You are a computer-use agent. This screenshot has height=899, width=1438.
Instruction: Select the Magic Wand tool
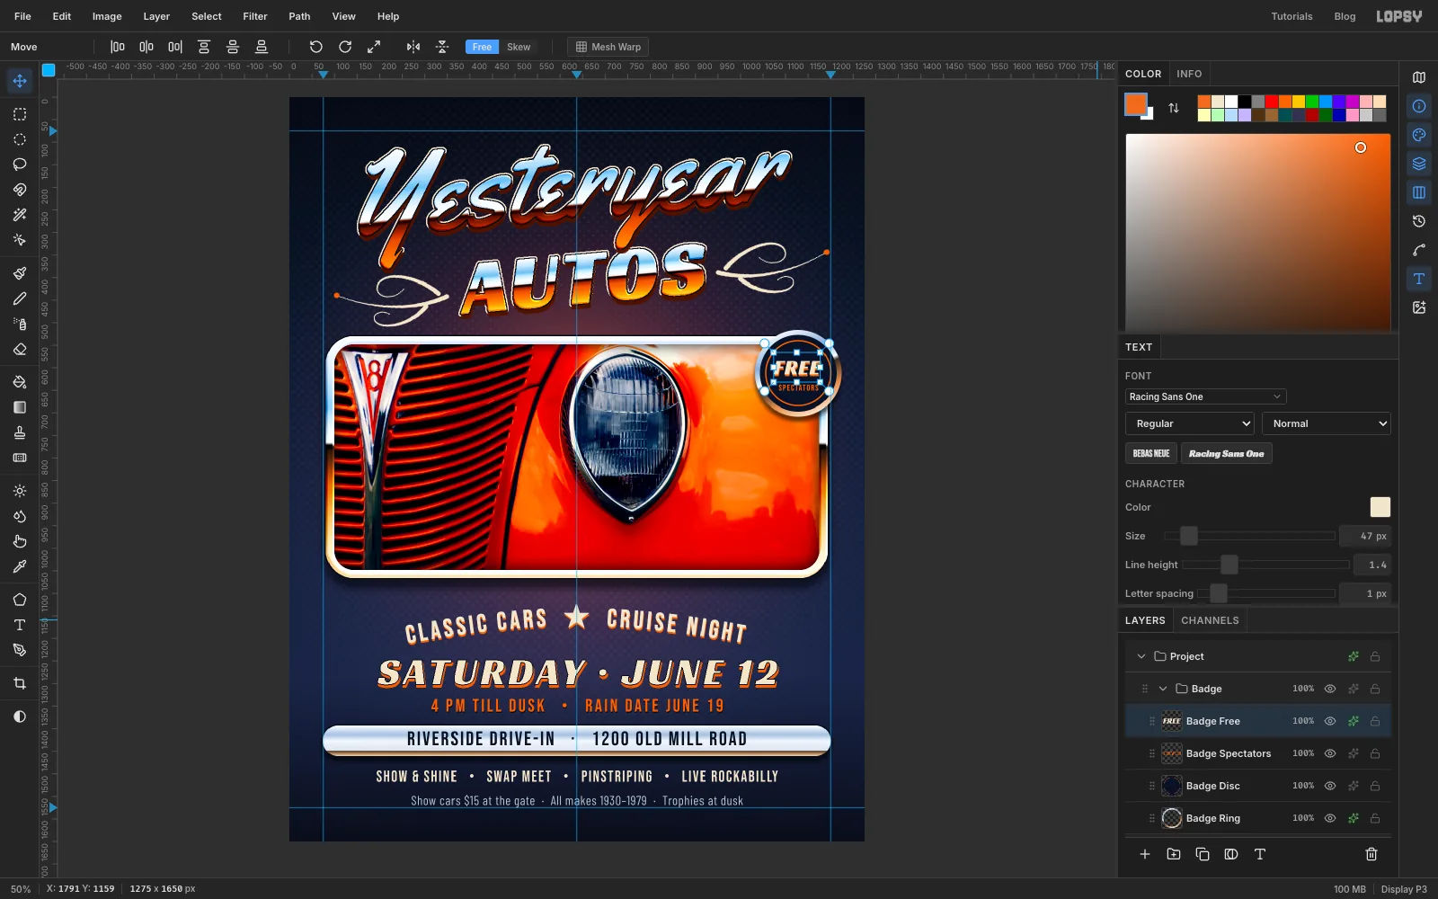tap(20, 215)
